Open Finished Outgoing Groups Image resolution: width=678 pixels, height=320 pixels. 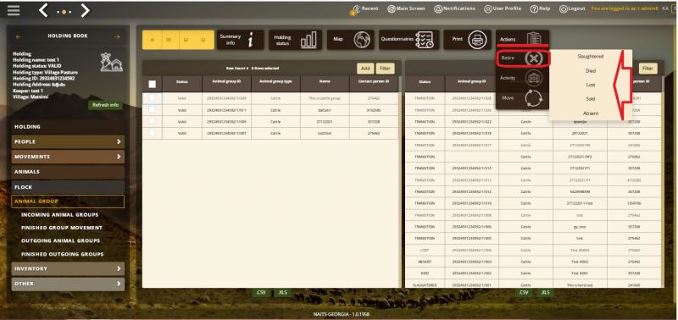pyautogui.click(x=62, y=254)
